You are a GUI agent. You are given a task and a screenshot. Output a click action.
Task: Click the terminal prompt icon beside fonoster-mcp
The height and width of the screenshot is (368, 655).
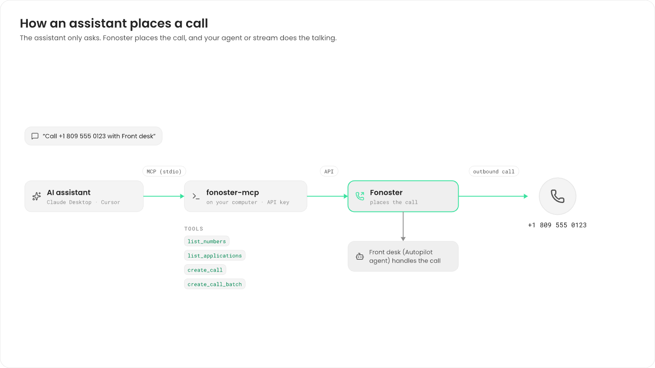[x=196, y=196]
